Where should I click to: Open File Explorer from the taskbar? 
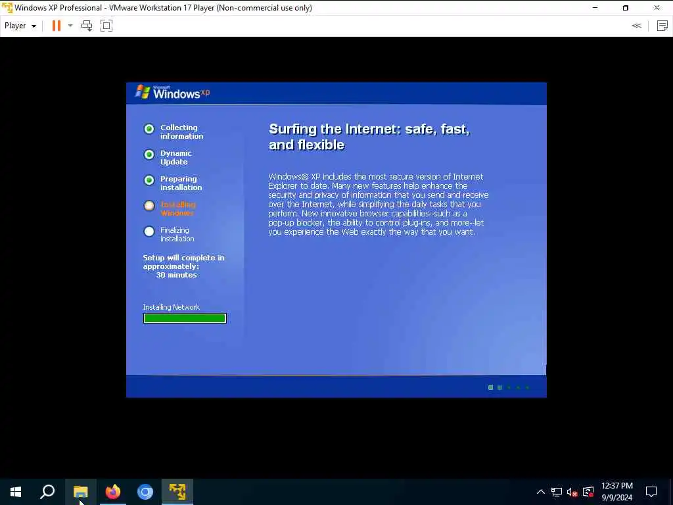click(x=80, y=492)
